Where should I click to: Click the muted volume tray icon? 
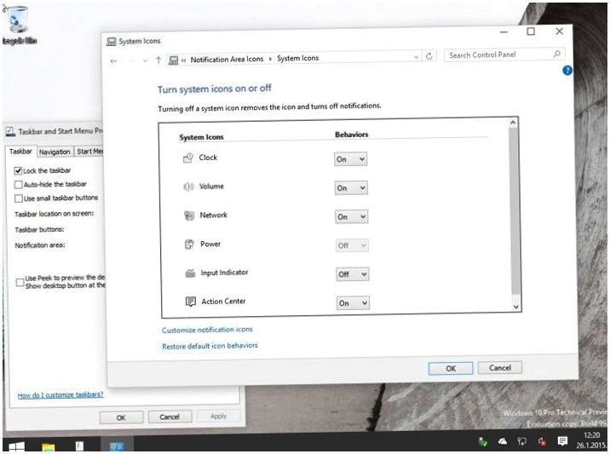[x=542, y=441]
